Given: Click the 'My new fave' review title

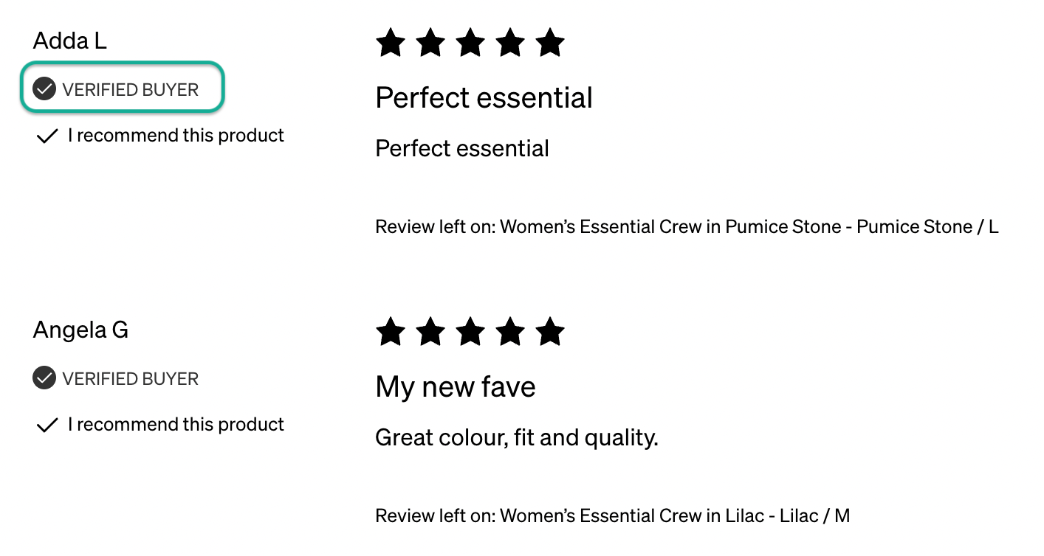Looking at the screenshot, I should (x=456, y=387).
